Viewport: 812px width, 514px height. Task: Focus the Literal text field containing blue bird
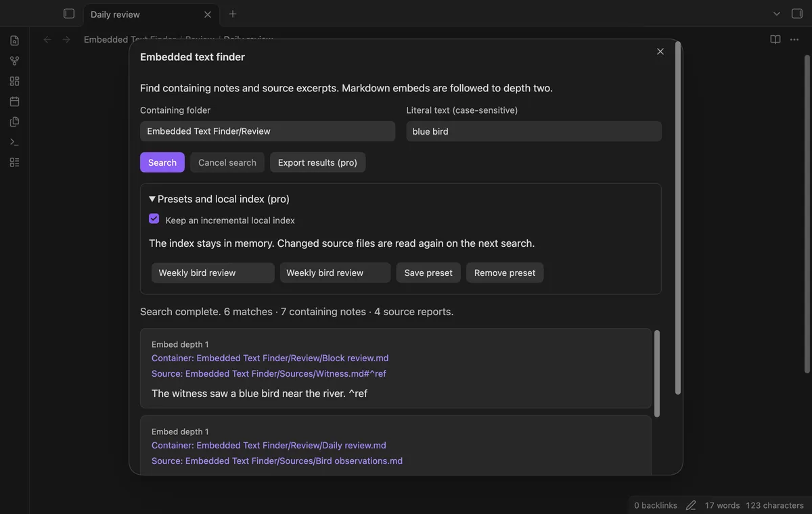click(x=534, y=131)
